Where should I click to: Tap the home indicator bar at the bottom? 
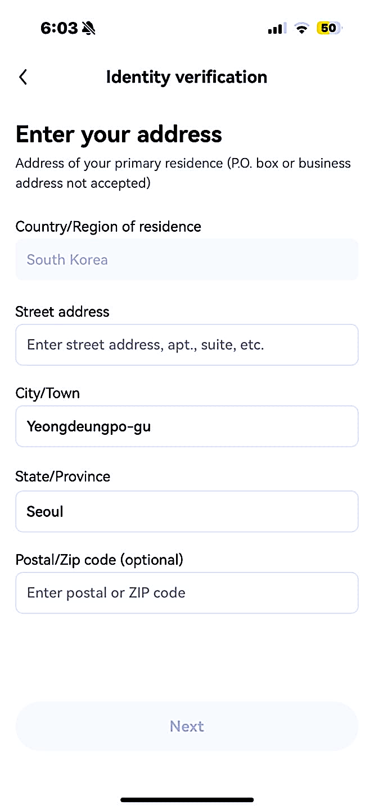pos(187,799)
